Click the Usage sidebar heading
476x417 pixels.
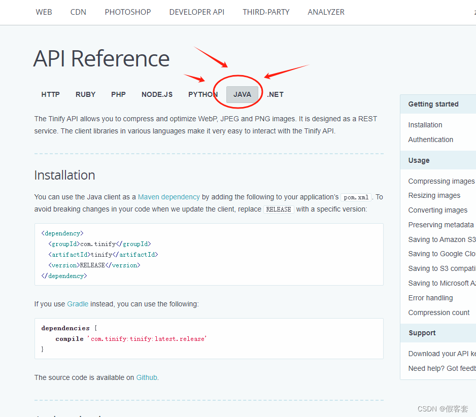point(419,160)
